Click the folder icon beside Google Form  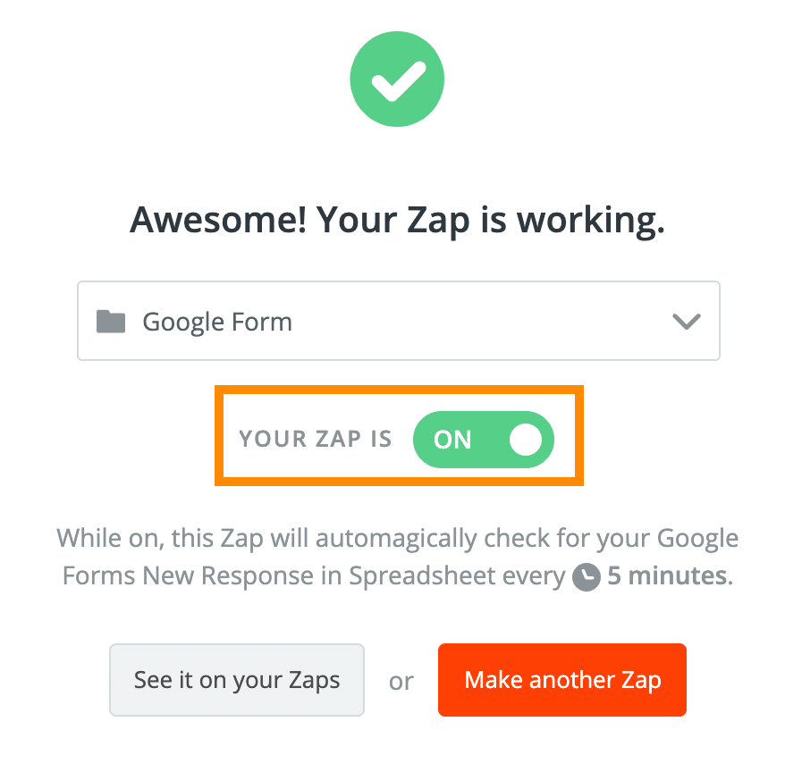(111, 322)
